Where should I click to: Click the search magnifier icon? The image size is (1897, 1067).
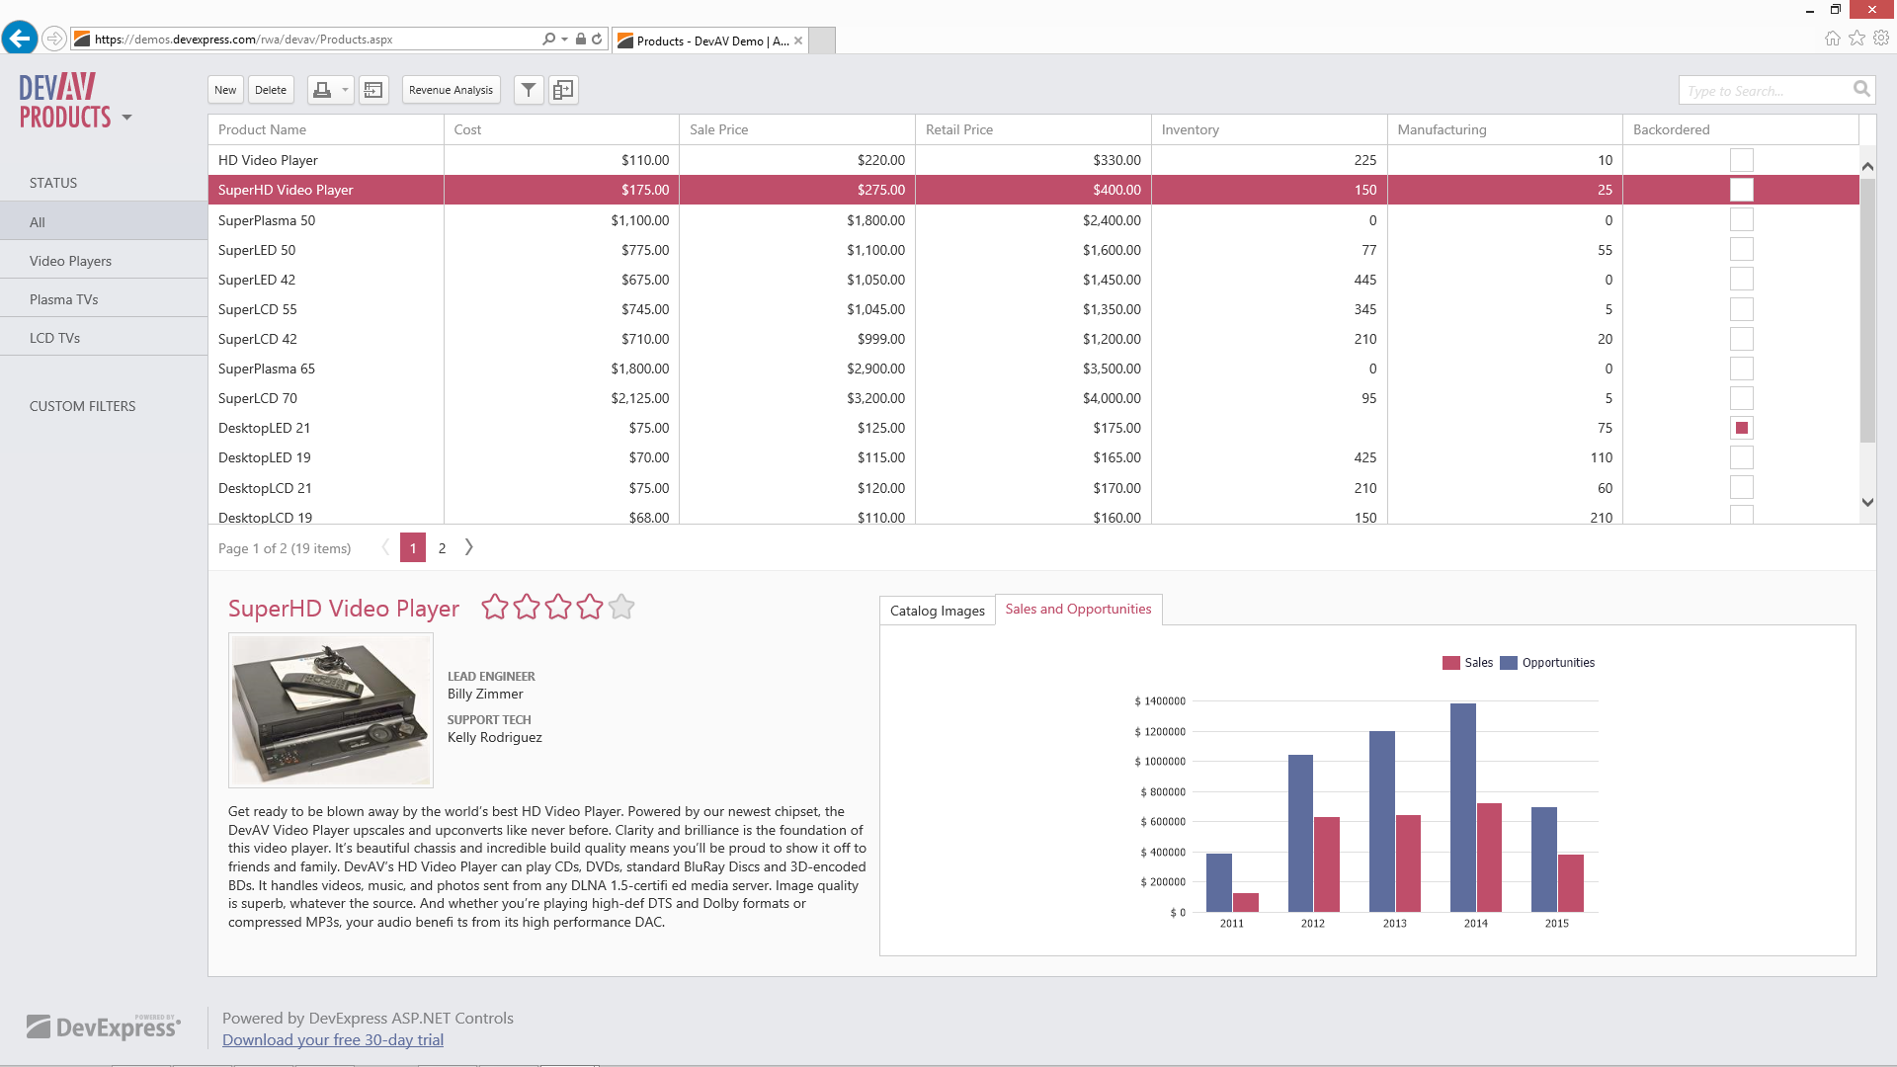[x=1860, y=90]
